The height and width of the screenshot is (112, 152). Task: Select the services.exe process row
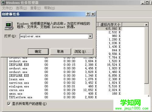(65, 83)
